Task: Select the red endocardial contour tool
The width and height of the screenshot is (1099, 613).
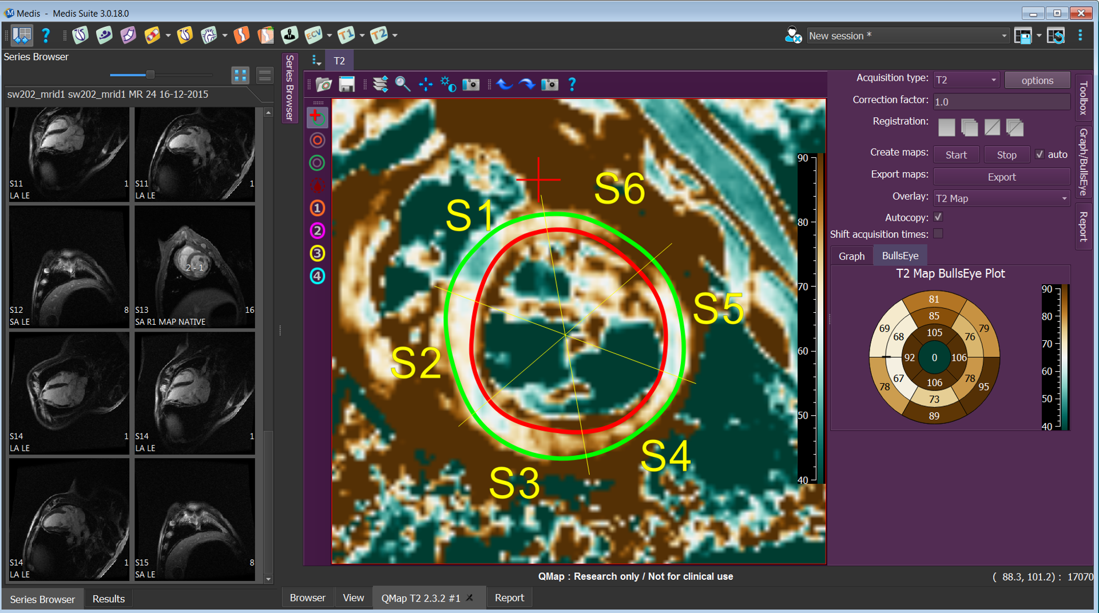Action: coord(317,140)
